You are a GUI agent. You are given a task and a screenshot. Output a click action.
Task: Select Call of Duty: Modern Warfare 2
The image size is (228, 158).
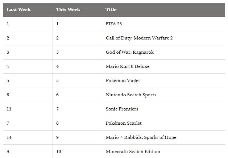tap(139, 38)
